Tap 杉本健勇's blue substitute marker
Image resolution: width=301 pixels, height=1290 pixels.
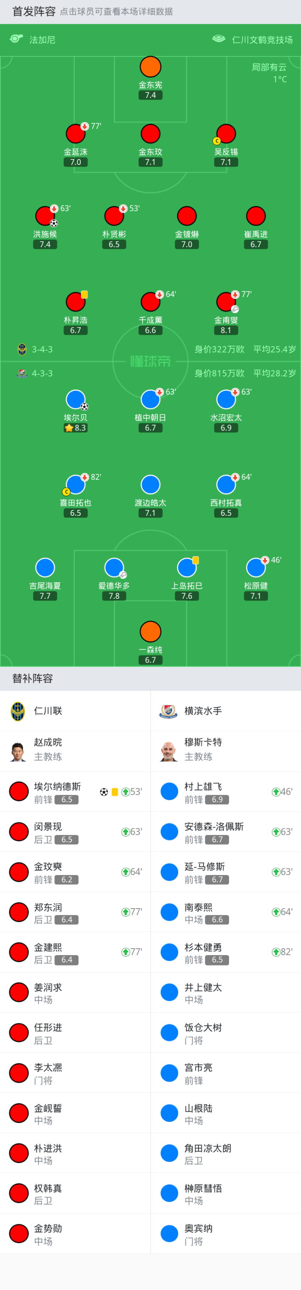point(169,952)
